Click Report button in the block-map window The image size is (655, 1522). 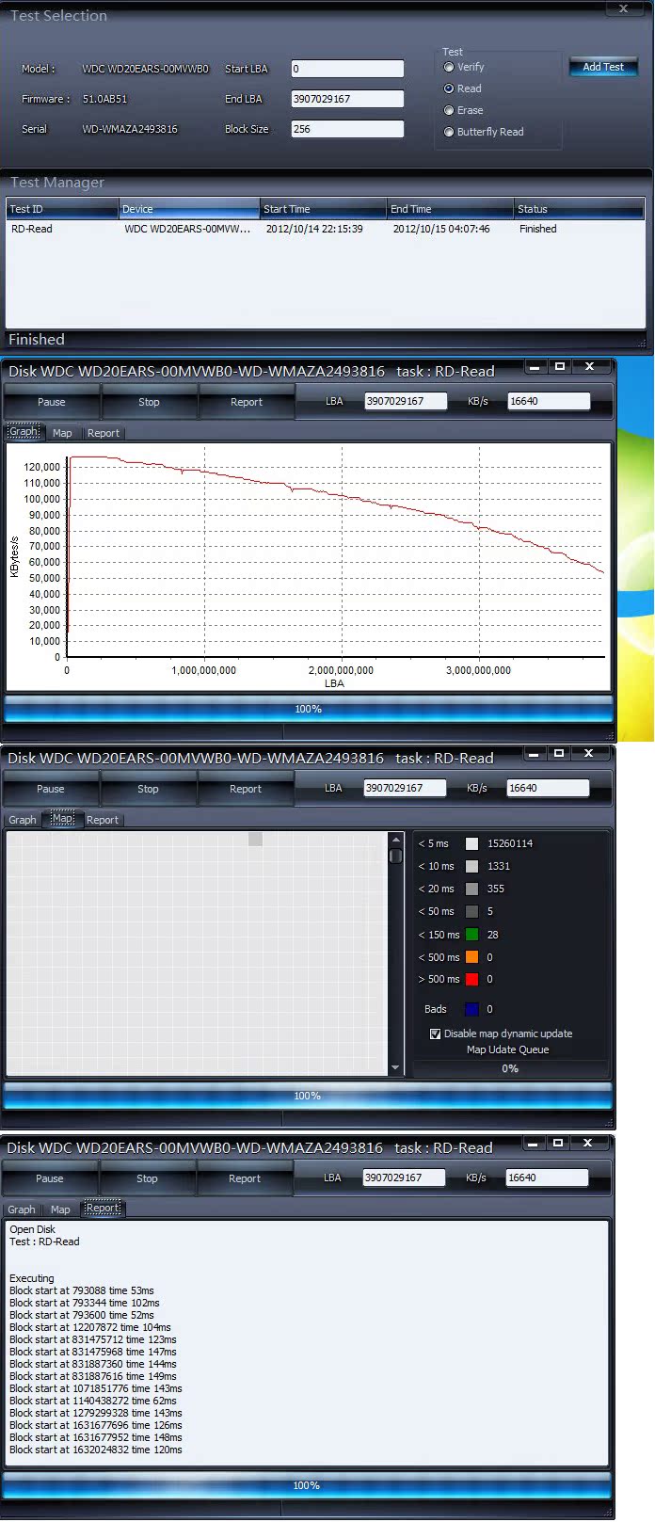point(246,789)
